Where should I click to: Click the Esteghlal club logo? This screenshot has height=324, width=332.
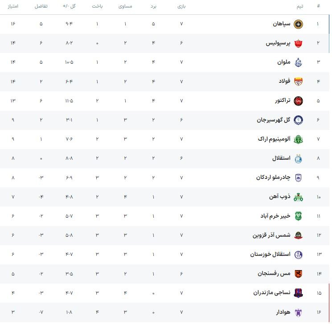click(299, 158)
